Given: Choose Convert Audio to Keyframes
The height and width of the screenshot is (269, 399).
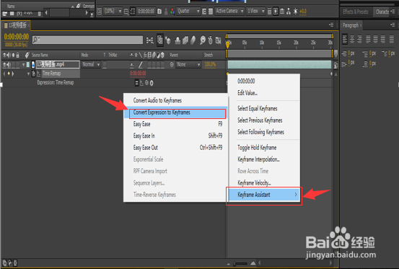Looking at the screenshot, I should [x=175, y=100].
